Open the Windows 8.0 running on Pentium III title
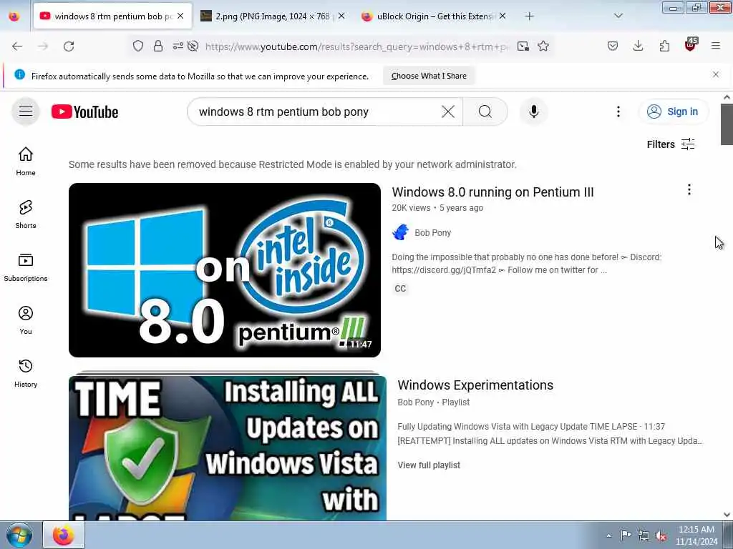Viewport: 733px width, 549px height. click(x=492, y=192)
